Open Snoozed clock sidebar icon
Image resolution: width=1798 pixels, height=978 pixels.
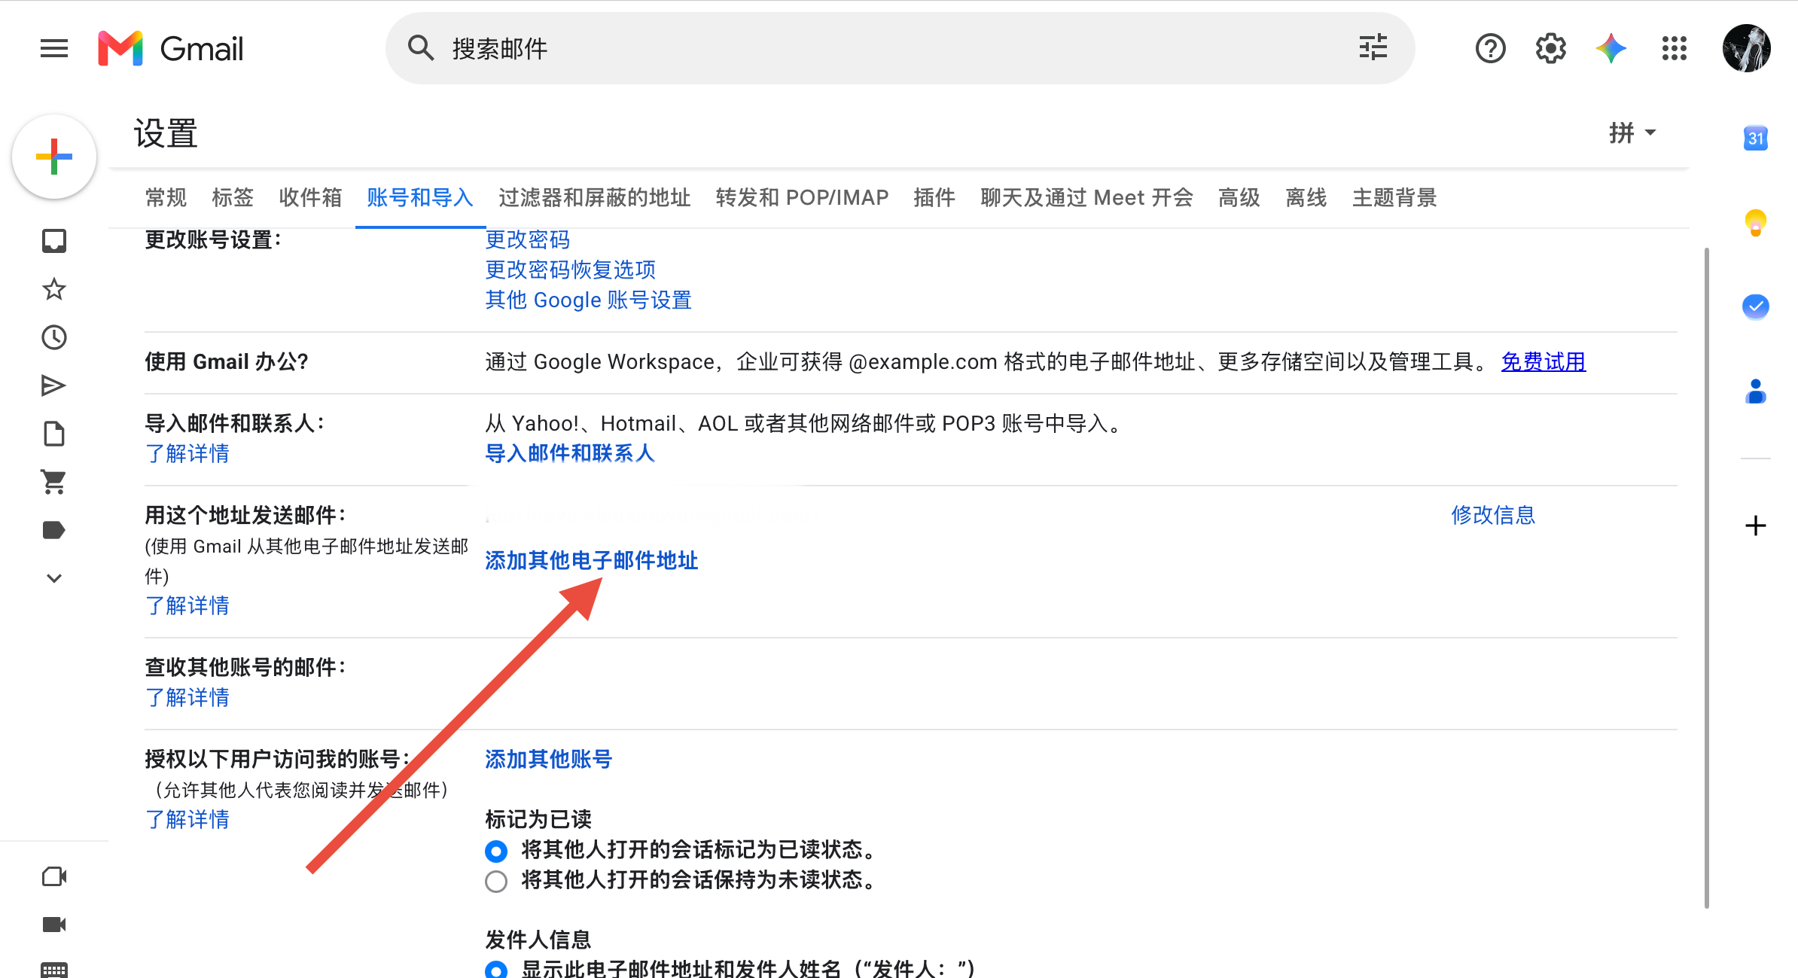click(x=54, y=337)
